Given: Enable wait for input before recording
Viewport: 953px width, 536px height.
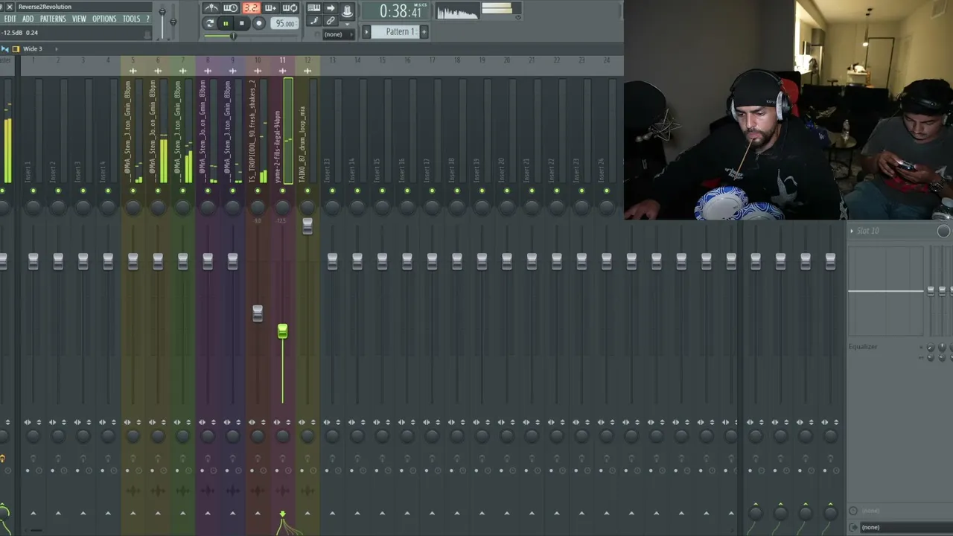Looking at the screenshot, I should point(231,8).
